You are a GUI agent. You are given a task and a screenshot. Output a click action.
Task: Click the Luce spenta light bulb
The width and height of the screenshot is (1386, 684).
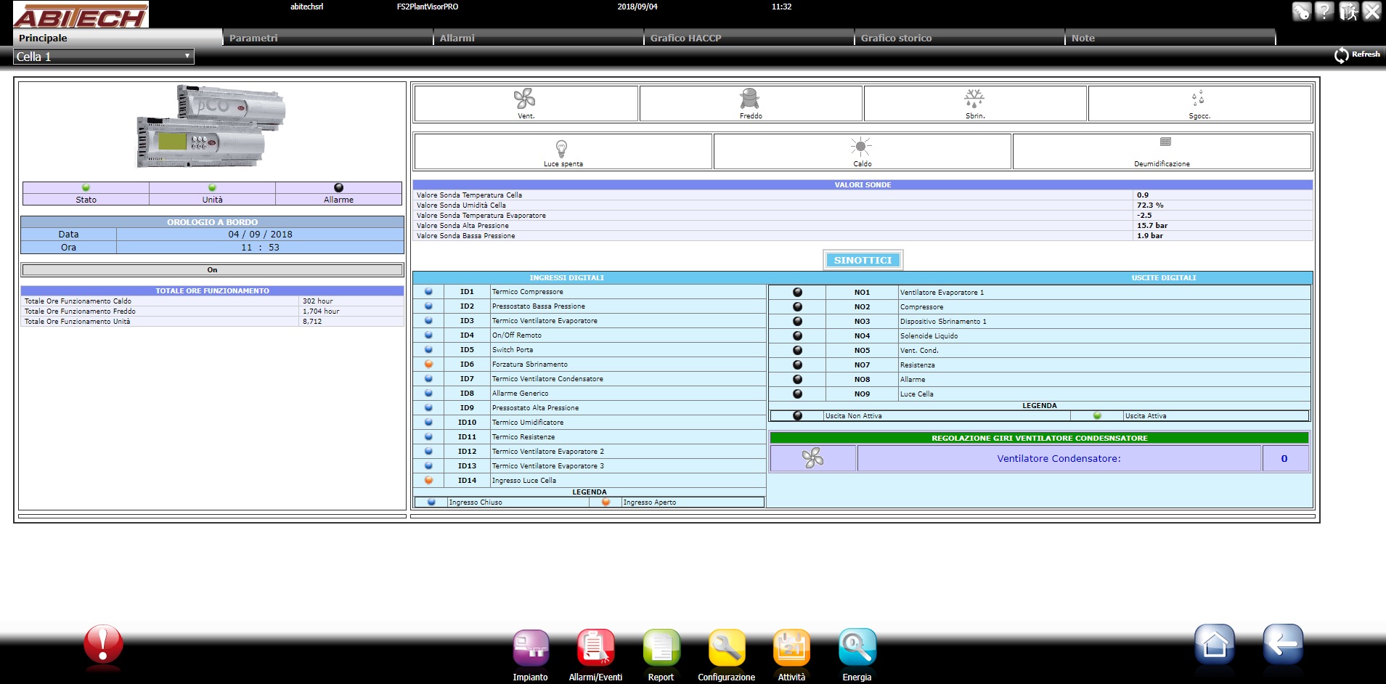coord(561,148)
